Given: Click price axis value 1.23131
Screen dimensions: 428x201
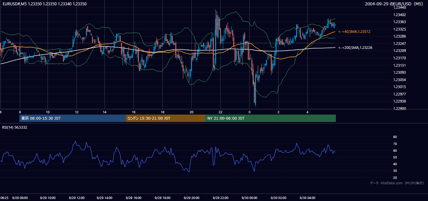Looking at the screenshot, I should tap(400, 65).
